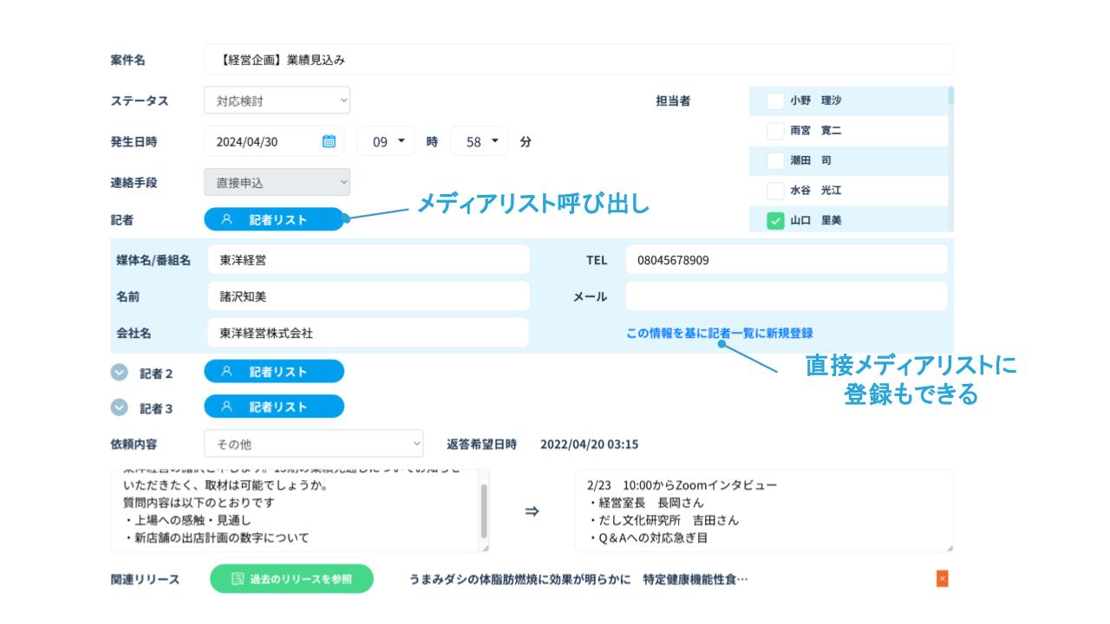Click the calendar icon in date field
This screenshot has width=1110, height=624.
[329, 141]
